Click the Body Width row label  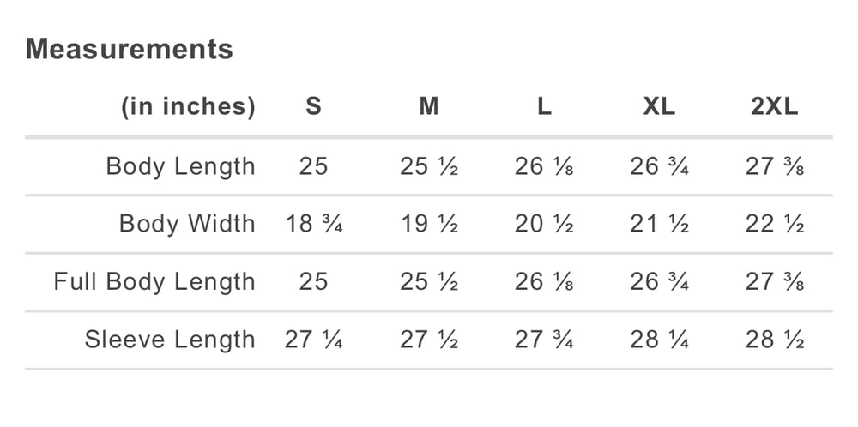click(x=187, y=224)
